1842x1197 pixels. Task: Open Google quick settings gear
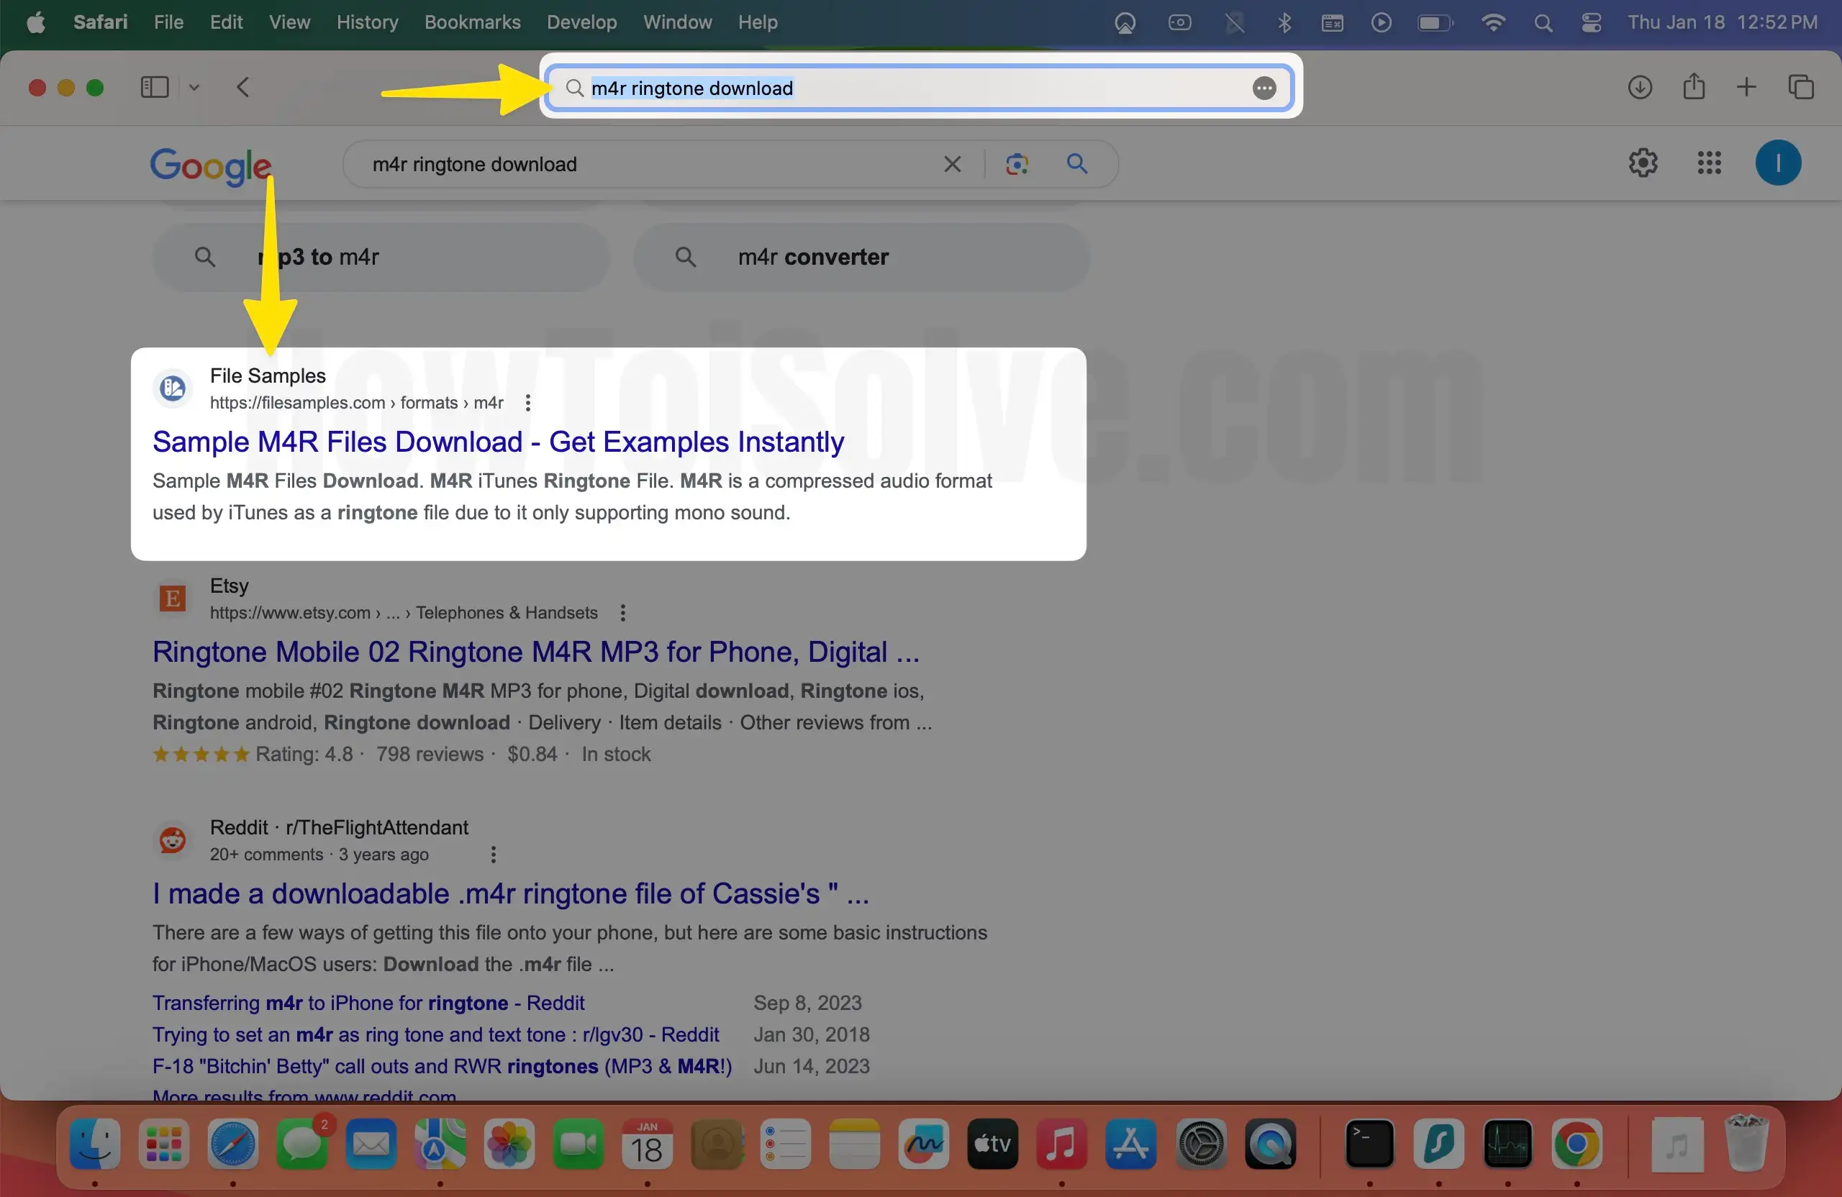click(x=1643, y=163)
